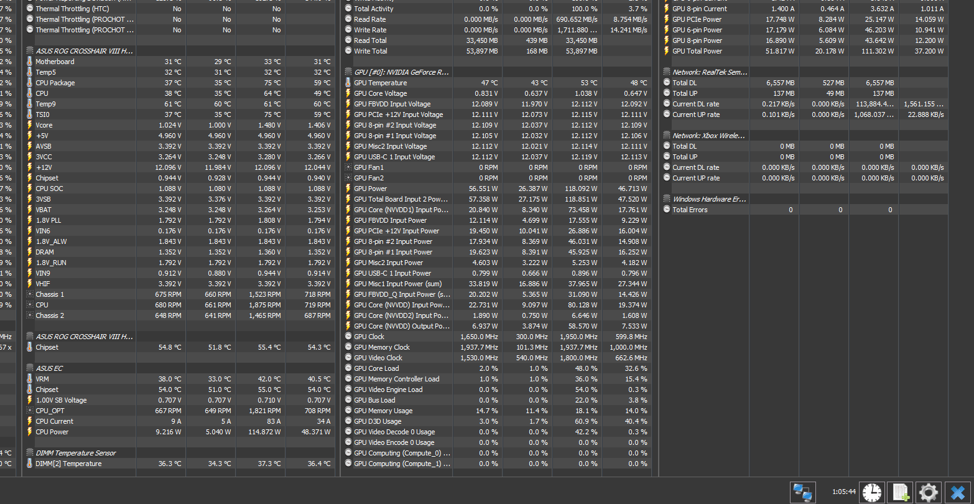Click the fan icon beside GPU Fan1
Image resolution: width=974 pixels, height=504 pixels.
tap(348, 167)
